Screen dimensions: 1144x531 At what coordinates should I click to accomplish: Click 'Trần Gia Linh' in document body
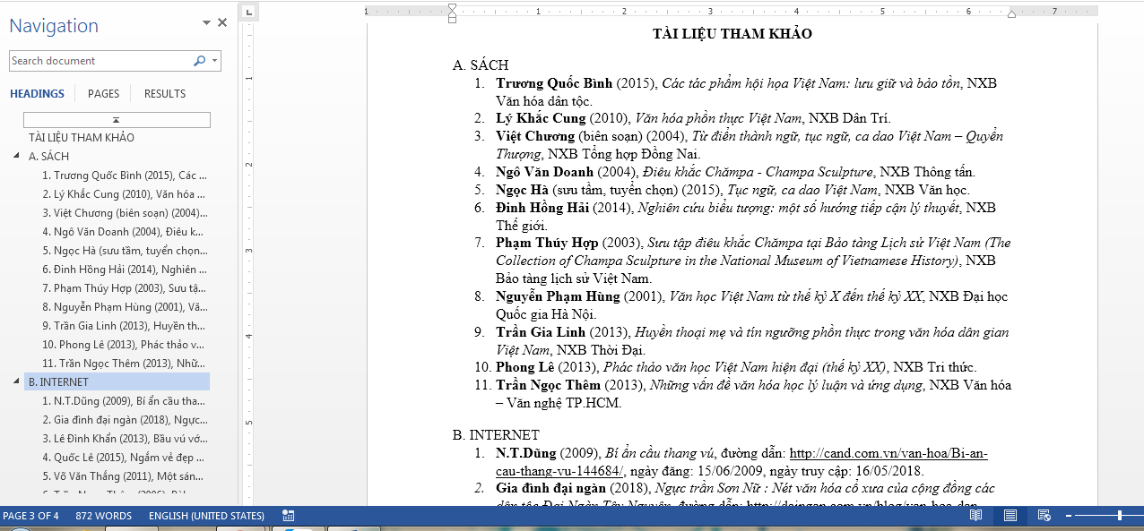click(541, 332)
